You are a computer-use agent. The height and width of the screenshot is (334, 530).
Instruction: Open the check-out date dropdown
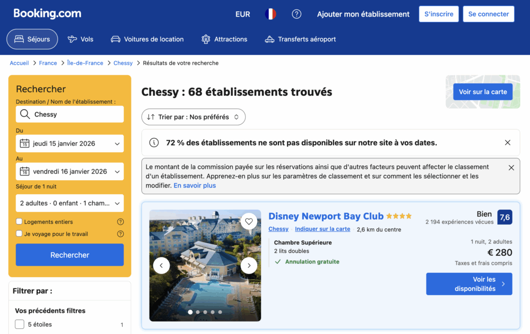point(70,171)
